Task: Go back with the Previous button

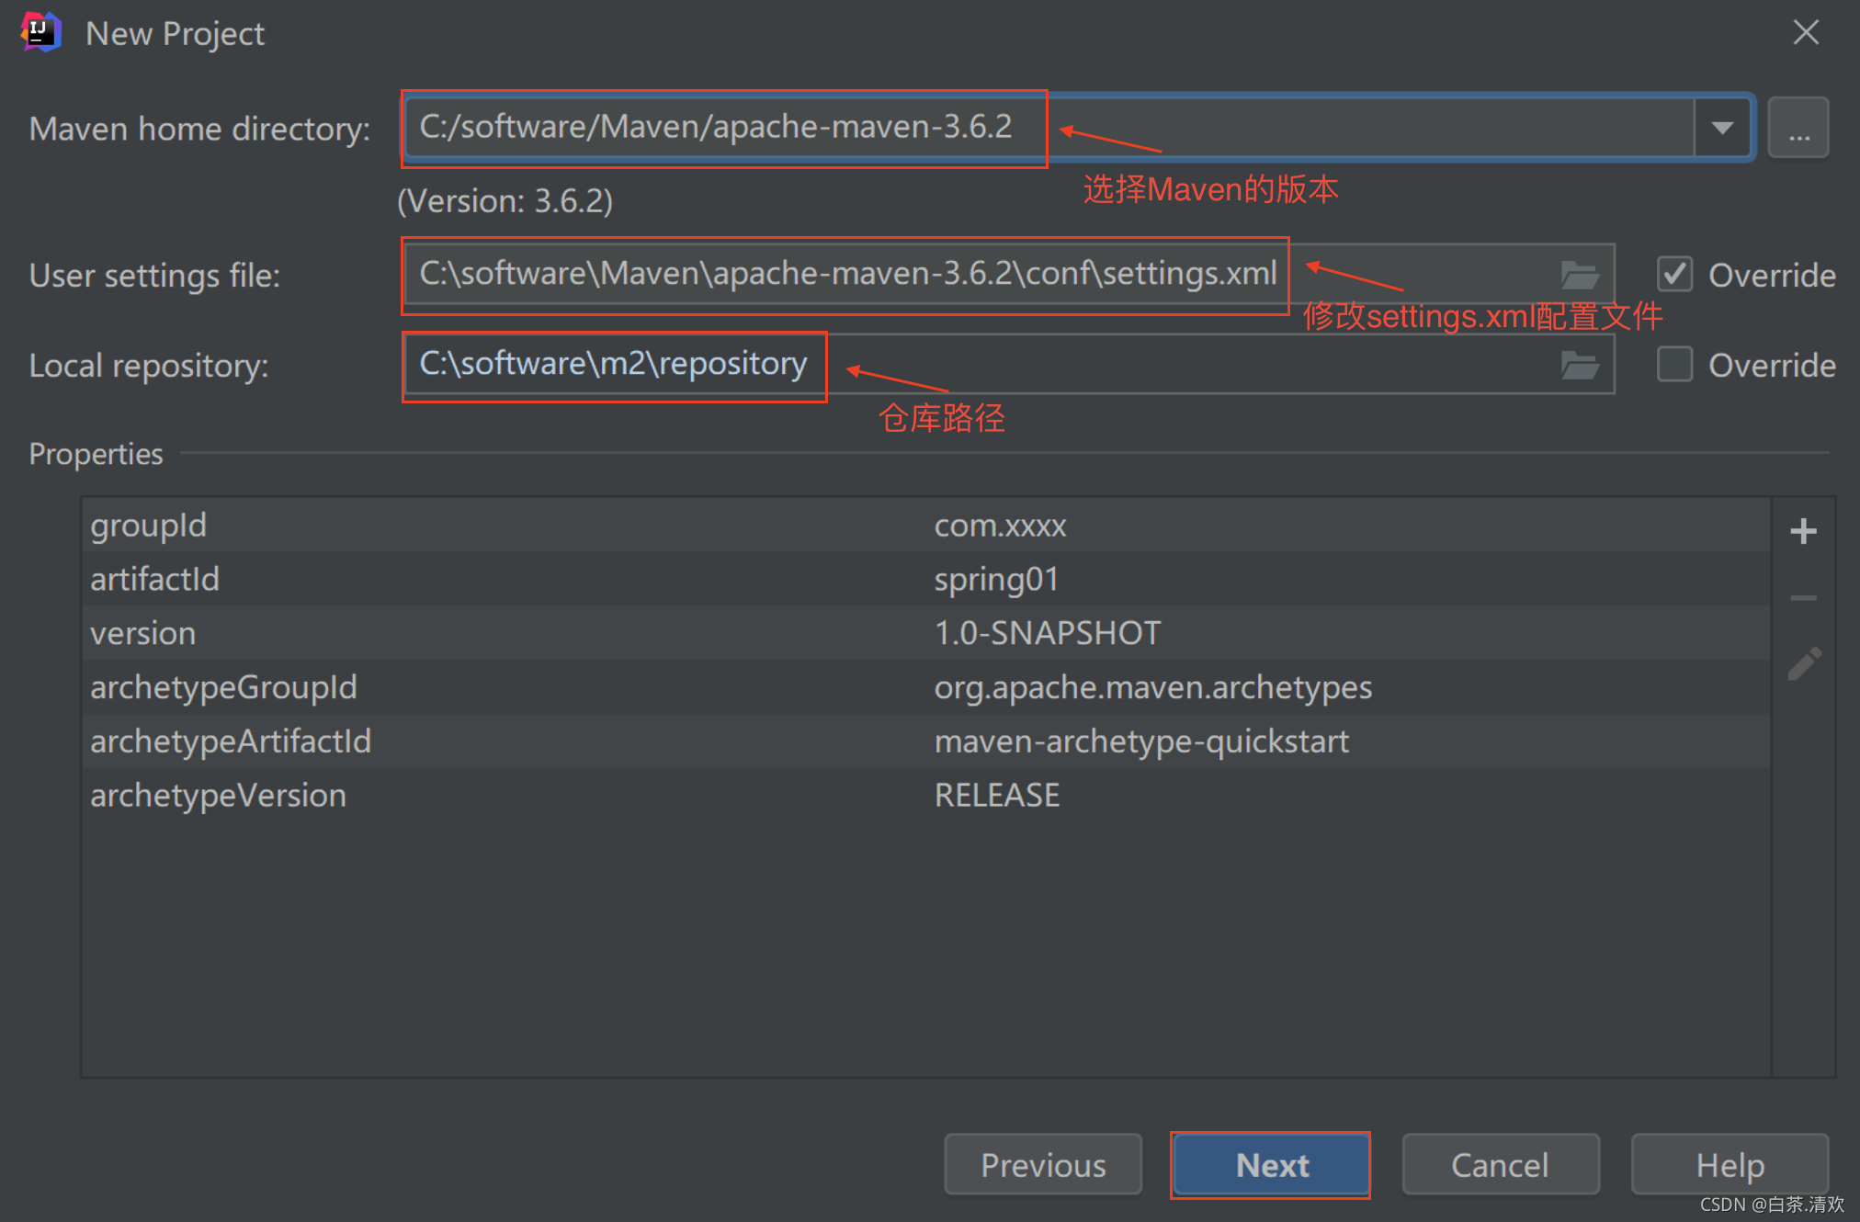Action: 1043,1165
